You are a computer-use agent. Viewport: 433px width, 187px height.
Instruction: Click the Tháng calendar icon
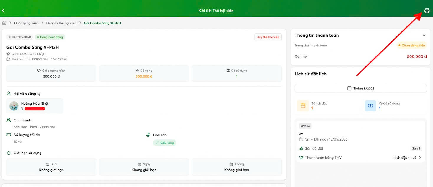(232, 164)
